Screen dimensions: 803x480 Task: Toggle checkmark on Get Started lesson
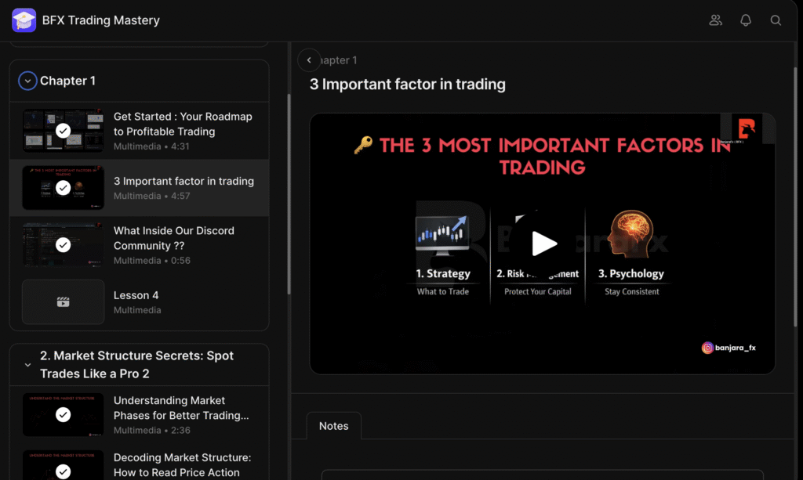click(x=64, y=131)
